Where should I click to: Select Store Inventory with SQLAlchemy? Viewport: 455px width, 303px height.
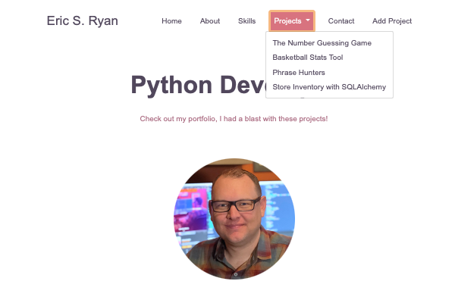329,87
